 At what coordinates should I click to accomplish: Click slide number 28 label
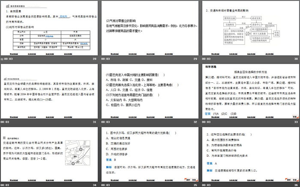coord(95,59)
